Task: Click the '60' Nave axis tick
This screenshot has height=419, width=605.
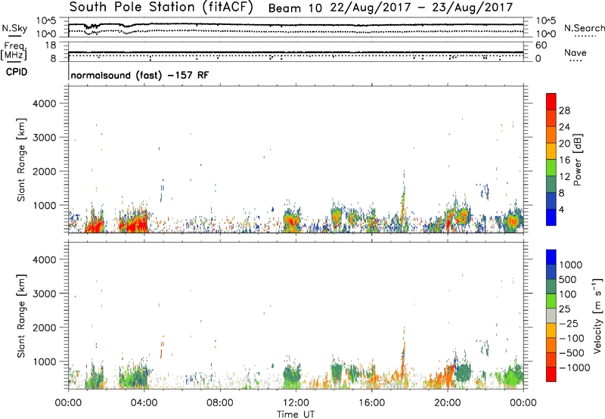Action: tap(541, 45)
